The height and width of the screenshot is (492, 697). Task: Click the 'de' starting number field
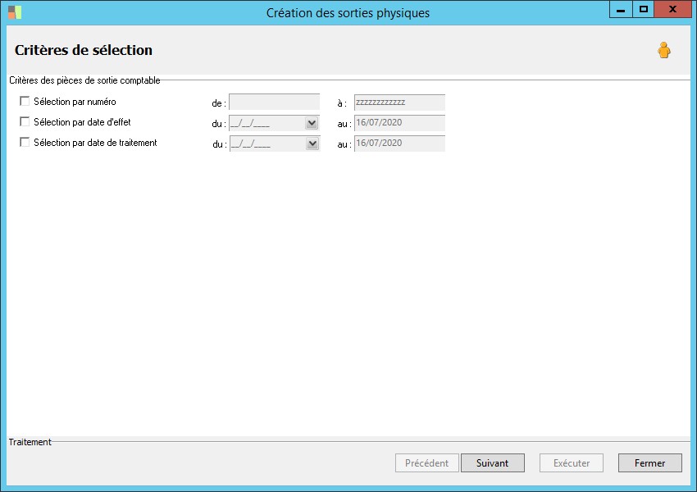(x=274, y=102)
